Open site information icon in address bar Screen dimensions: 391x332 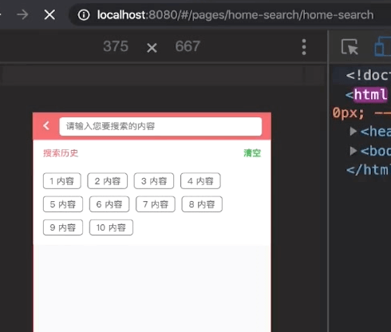[x=84, y=15]
